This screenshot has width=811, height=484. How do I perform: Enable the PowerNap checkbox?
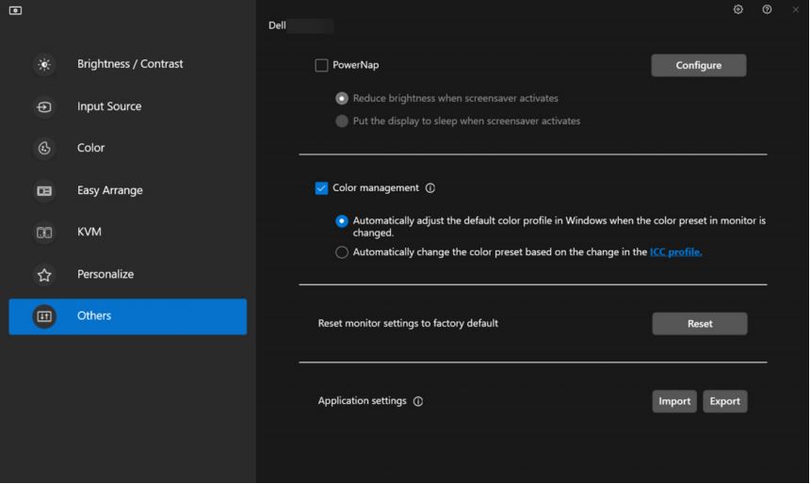tap(321, 66)
